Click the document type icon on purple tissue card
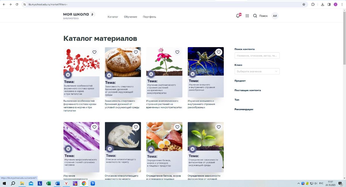Viewport: 346px width, 187px height. (68, 149)
